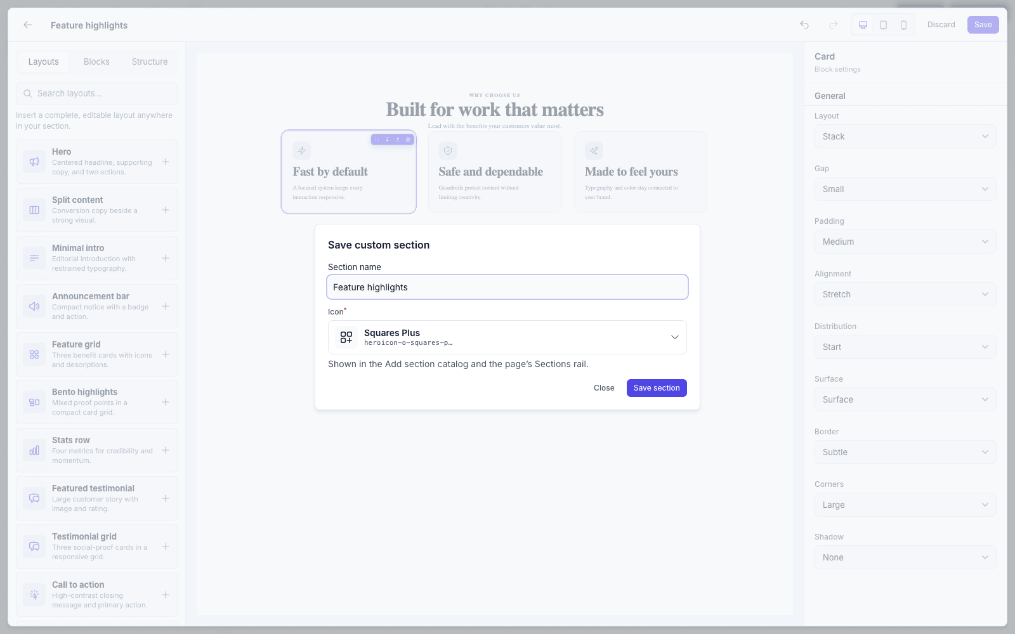Add the Testimonial grid layout with plus
Screen dimensions: 1015x634
166,547
